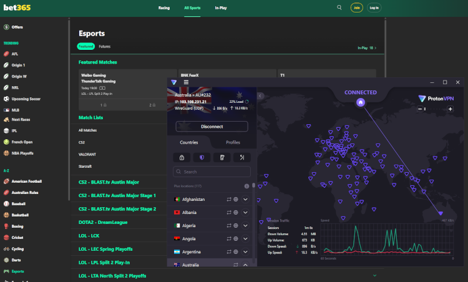This screenshot has height=282, width=468.
Task: Click Argentina P2P arrows icon
Action: click(229, 252)
